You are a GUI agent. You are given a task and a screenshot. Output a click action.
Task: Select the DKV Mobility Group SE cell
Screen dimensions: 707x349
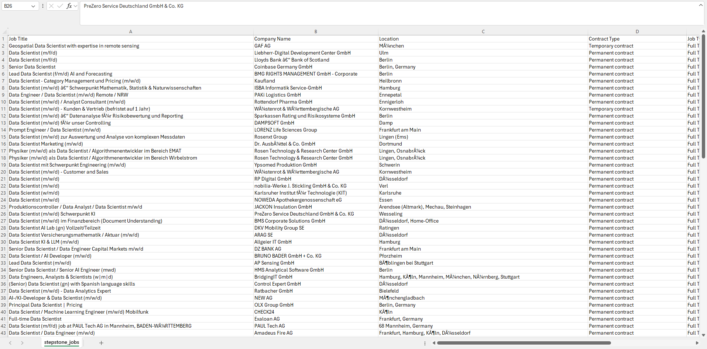pyautogui.click(x=316, y=228)
